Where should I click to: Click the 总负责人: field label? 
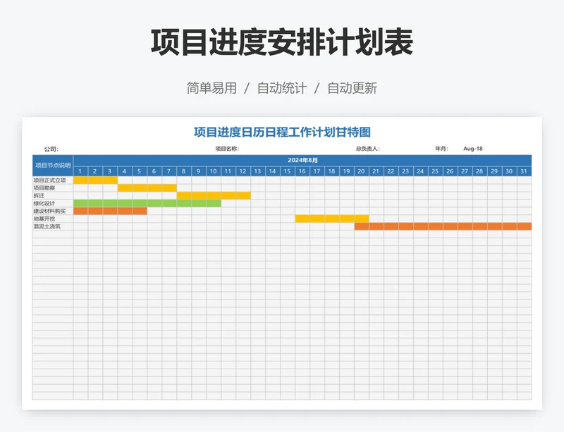367,149
